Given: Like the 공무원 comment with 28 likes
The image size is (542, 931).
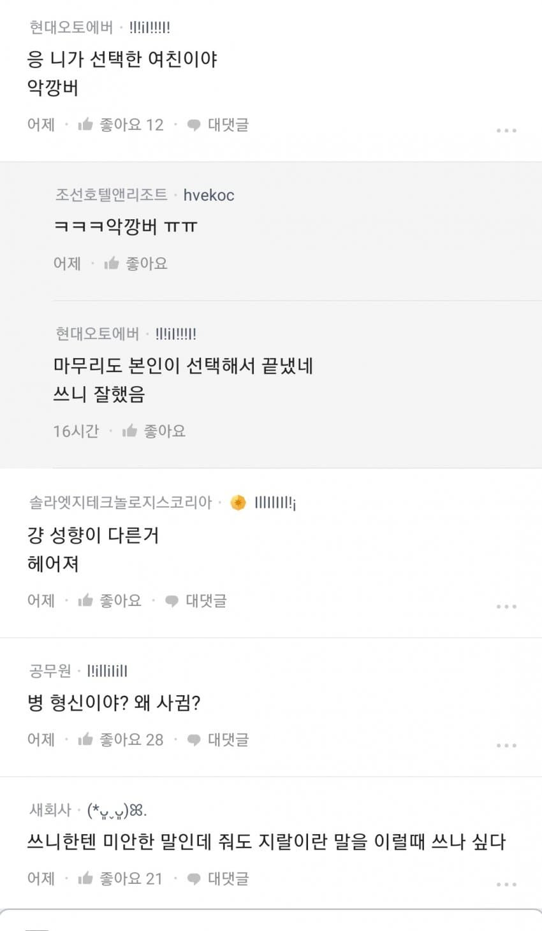Looking at the screenshot, I should click(120, 739).
